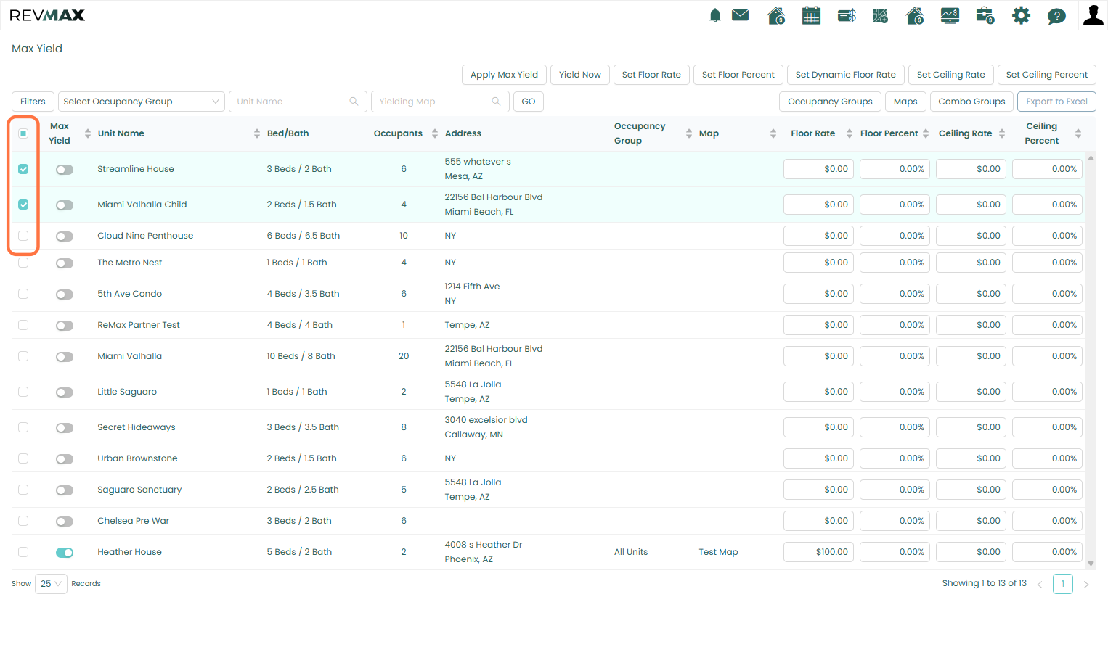This screenshot has width=1108, height=663.
Task: Click the house-dollar icon beside the monitor chart
Action: click(915, 15)
